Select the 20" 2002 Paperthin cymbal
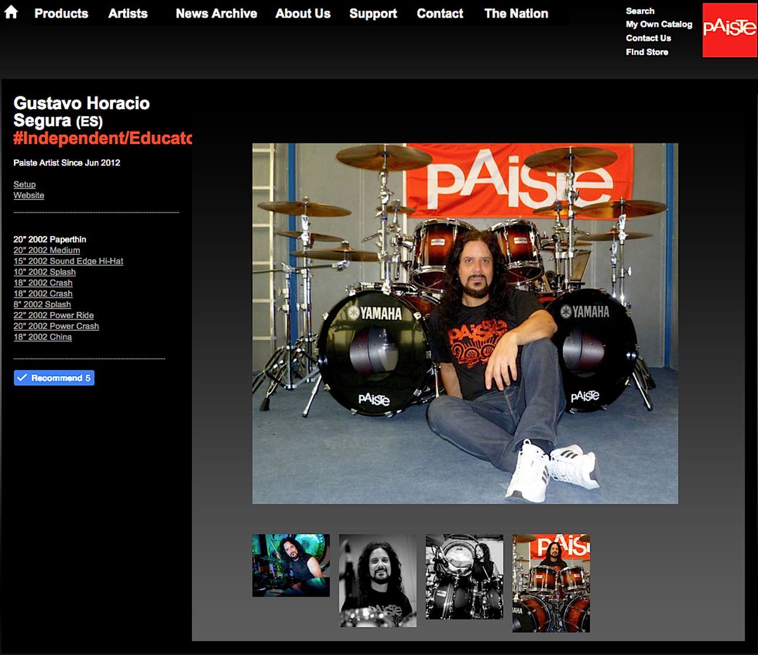 tap(50, 239)
